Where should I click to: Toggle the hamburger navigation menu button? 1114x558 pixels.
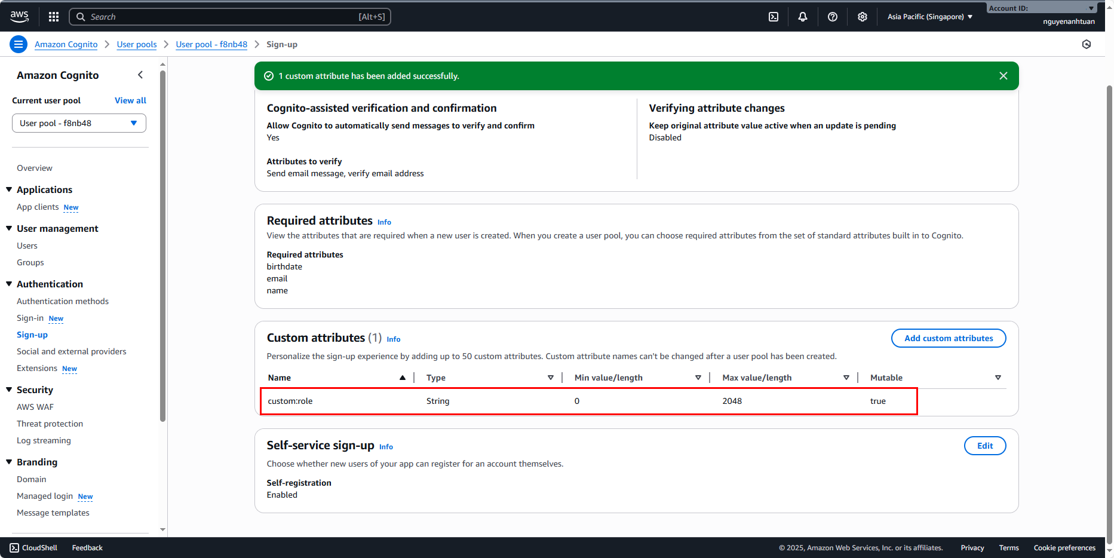19,44
